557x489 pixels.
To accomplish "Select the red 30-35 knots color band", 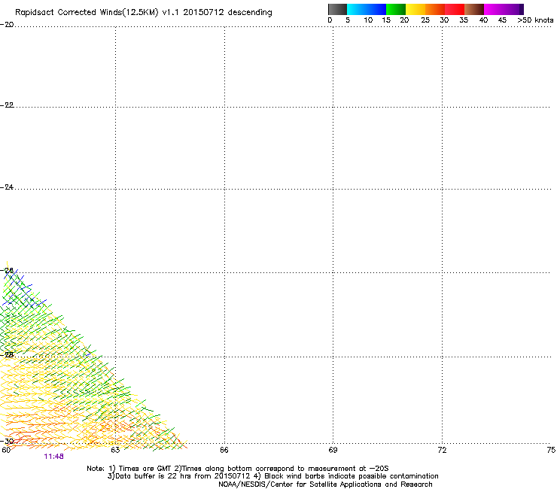I will pos(455,9).
